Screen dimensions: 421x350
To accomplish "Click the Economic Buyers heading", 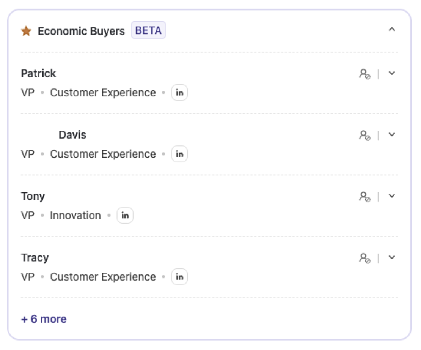I will coord(81,31).
